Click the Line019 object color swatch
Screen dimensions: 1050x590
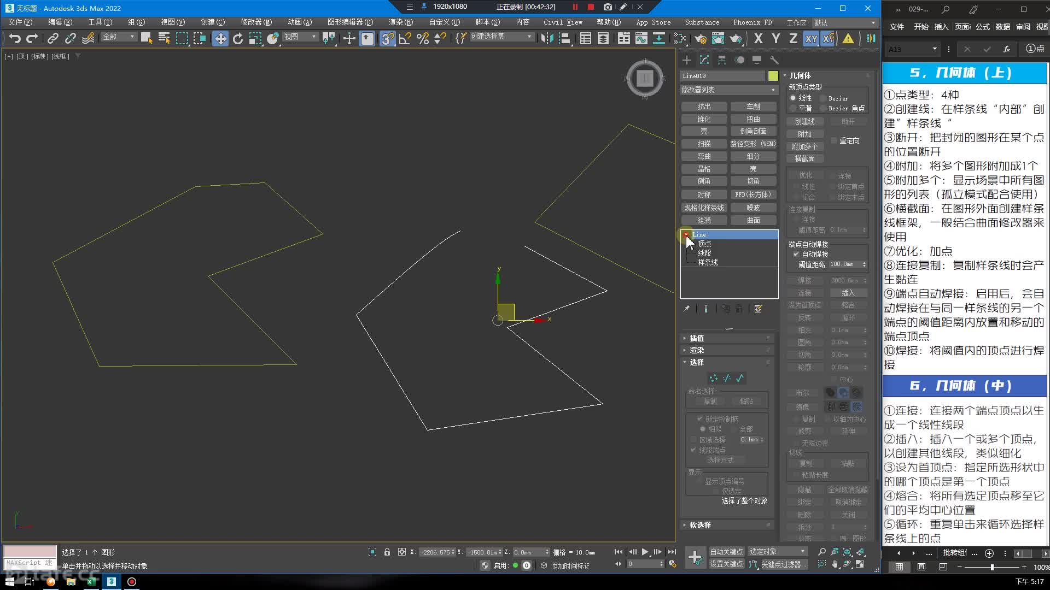tap(773, 76)
